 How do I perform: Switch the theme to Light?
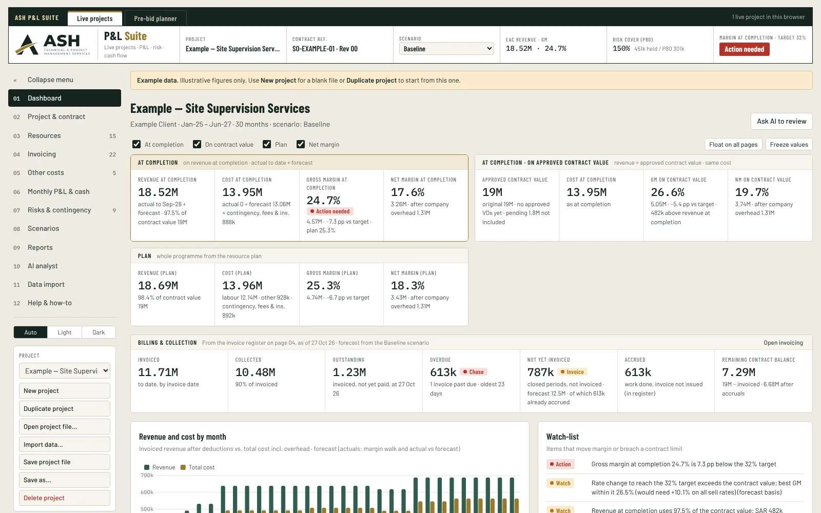[x=65, y=332]
